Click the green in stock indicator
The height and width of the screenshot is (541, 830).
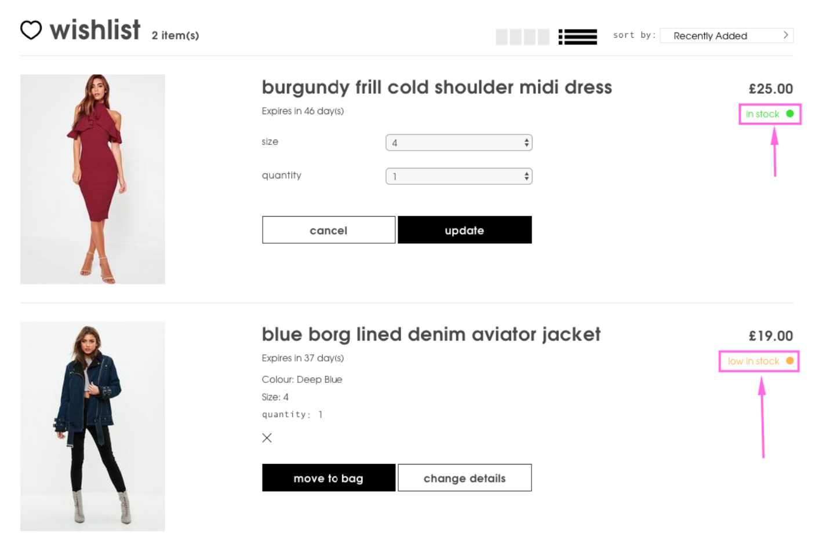pyautogui.click(x=769, y=114)
